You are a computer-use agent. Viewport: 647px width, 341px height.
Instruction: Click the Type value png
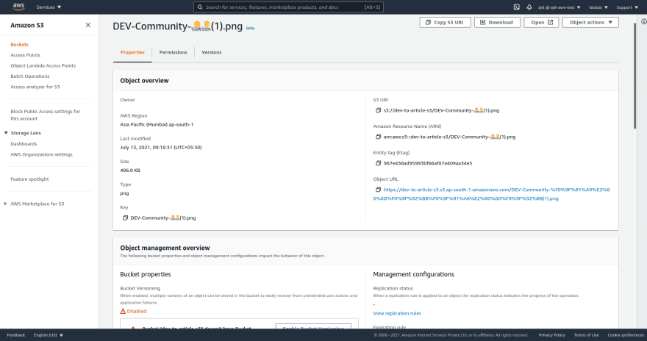click(124, 193)
